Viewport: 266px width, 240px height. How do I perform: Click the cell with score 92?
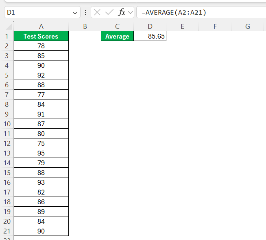point(41,75)
